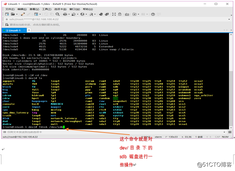Open the 工具(T) menu

[47, 9]
